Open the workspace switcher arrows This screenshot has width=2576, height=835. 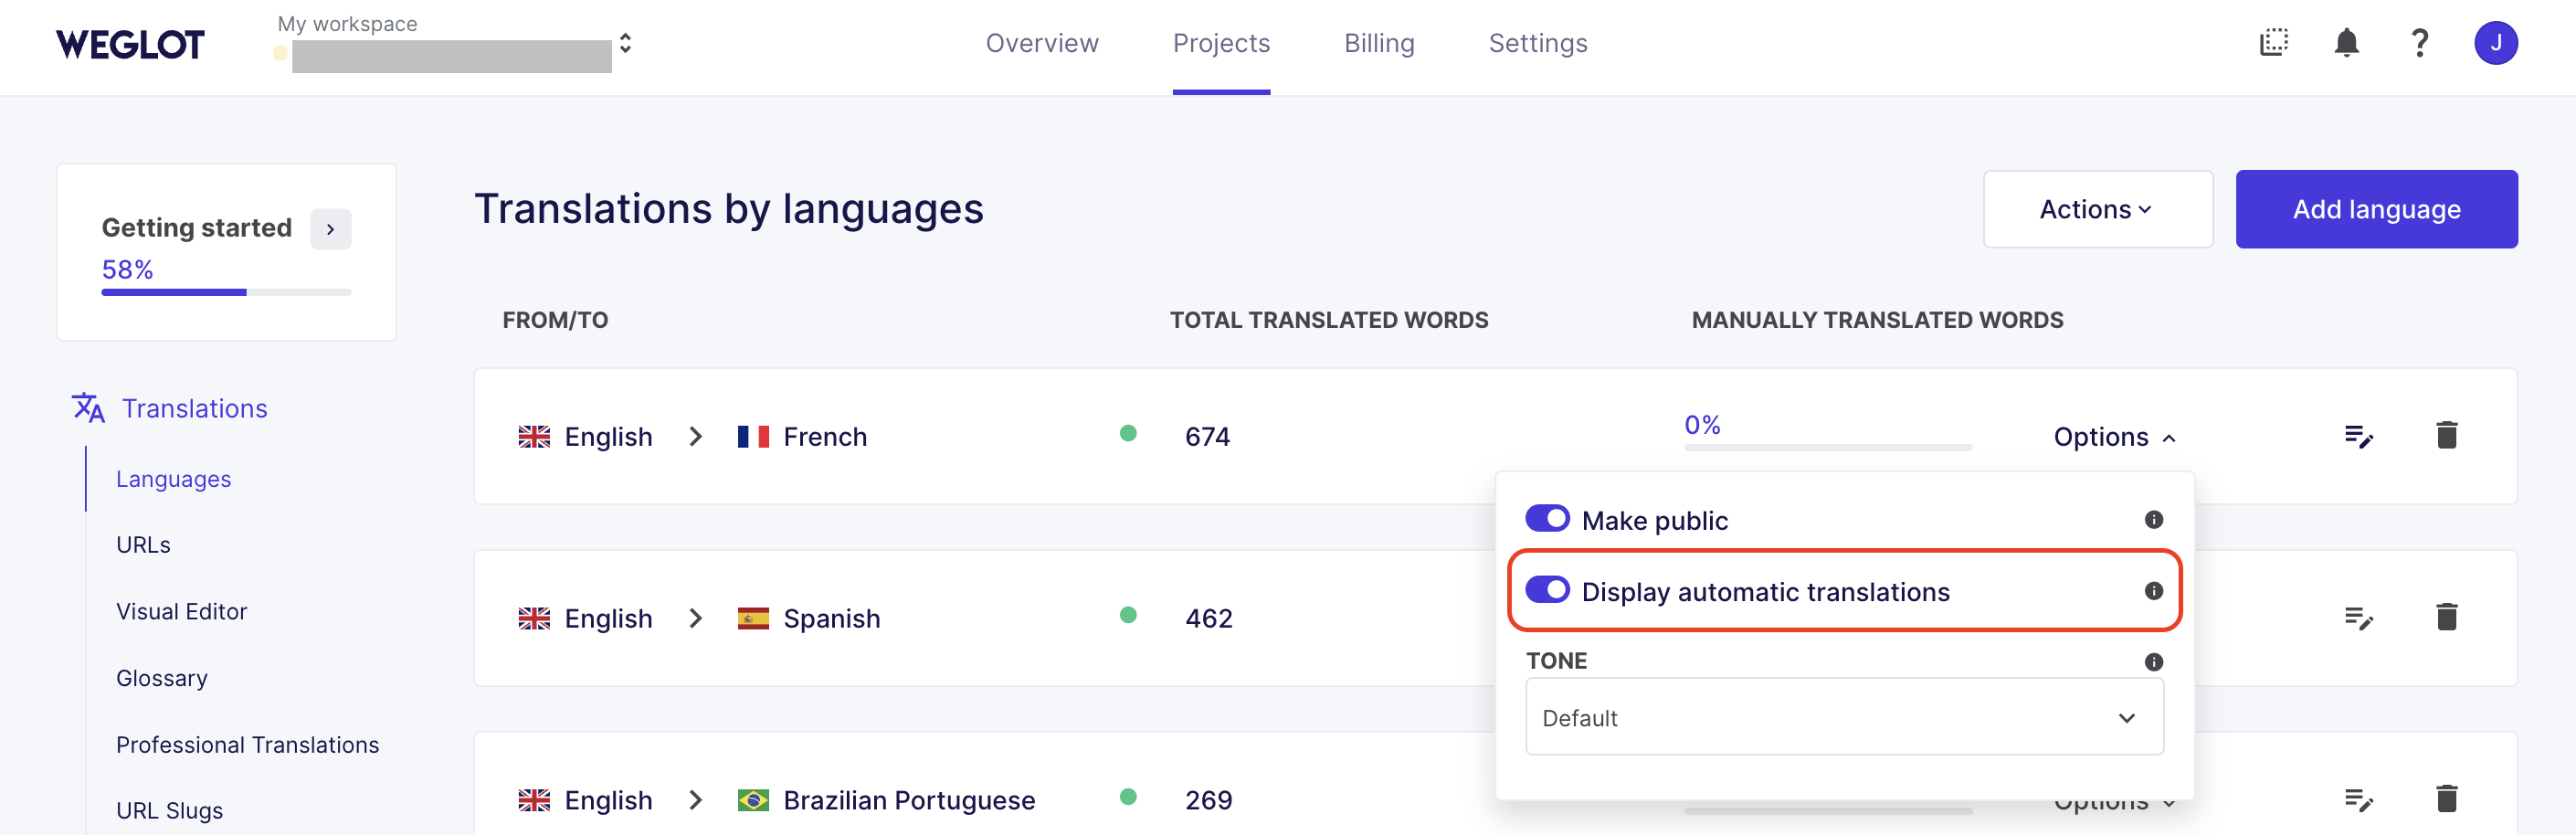tap(625, 43)
